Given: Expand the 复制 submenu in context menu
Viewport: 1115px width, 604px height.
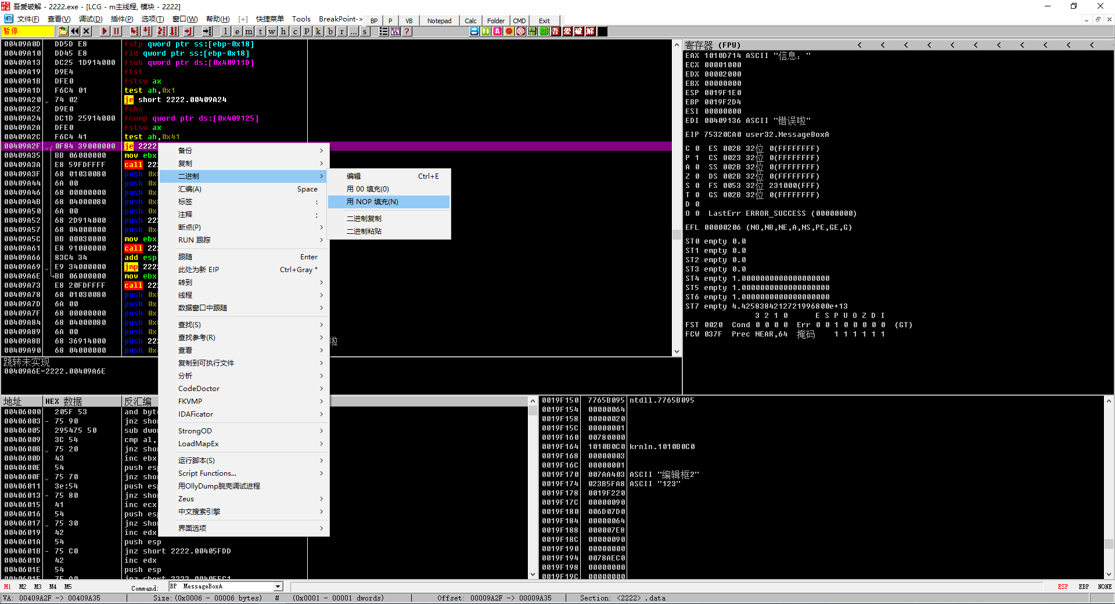Looking at the screenshot, I should point(244,164).
